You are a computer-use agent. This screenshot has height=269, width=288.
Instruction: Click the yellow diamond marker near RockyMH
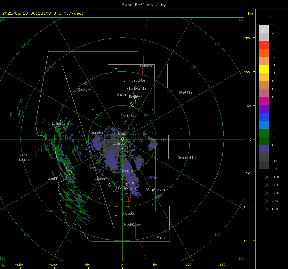85,83
